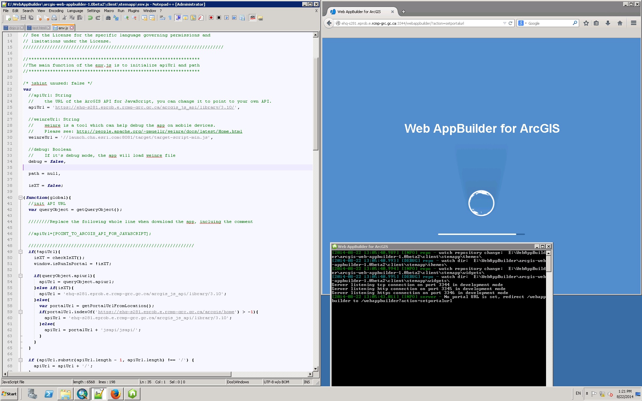
Task: Open Find with the binoculars icon
Action: point(108,18)
